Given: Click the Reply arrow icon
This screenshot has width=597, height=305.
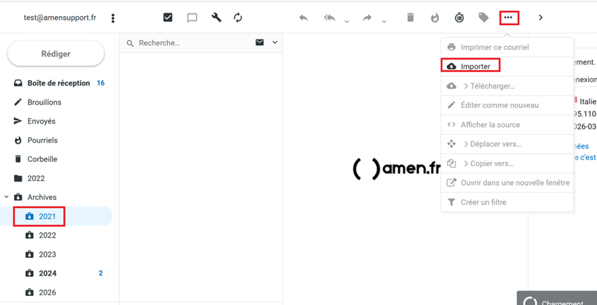Looking at the screenshot, I should click(303, 18).
